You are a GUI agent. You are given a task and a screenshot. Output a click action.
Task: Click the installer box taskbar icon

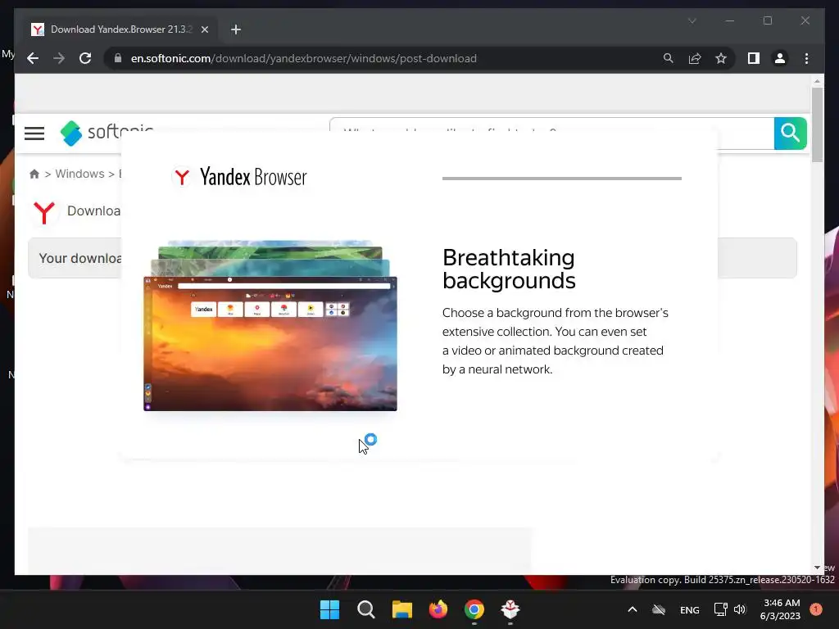click(x=510, y=609)
